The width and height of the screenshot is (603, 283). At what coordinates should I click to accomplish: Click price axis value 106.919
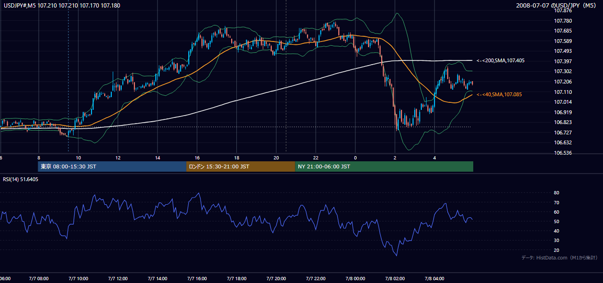click(562, 112)
